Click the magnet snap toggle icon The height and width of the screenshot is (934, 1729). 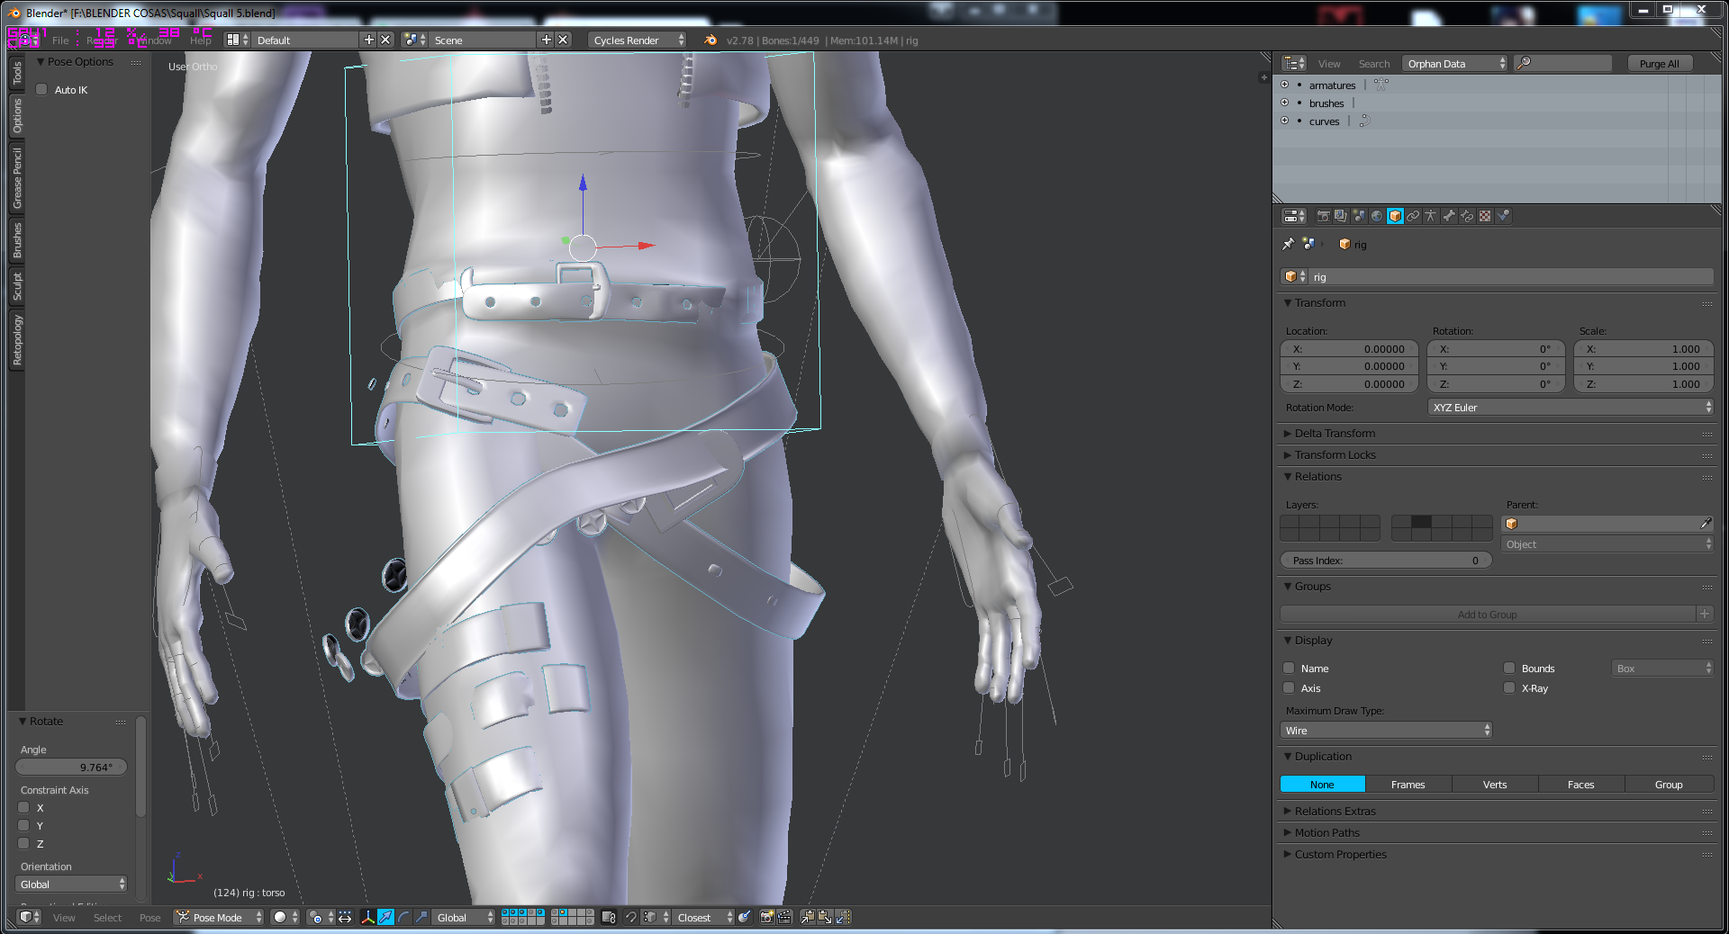630,917
